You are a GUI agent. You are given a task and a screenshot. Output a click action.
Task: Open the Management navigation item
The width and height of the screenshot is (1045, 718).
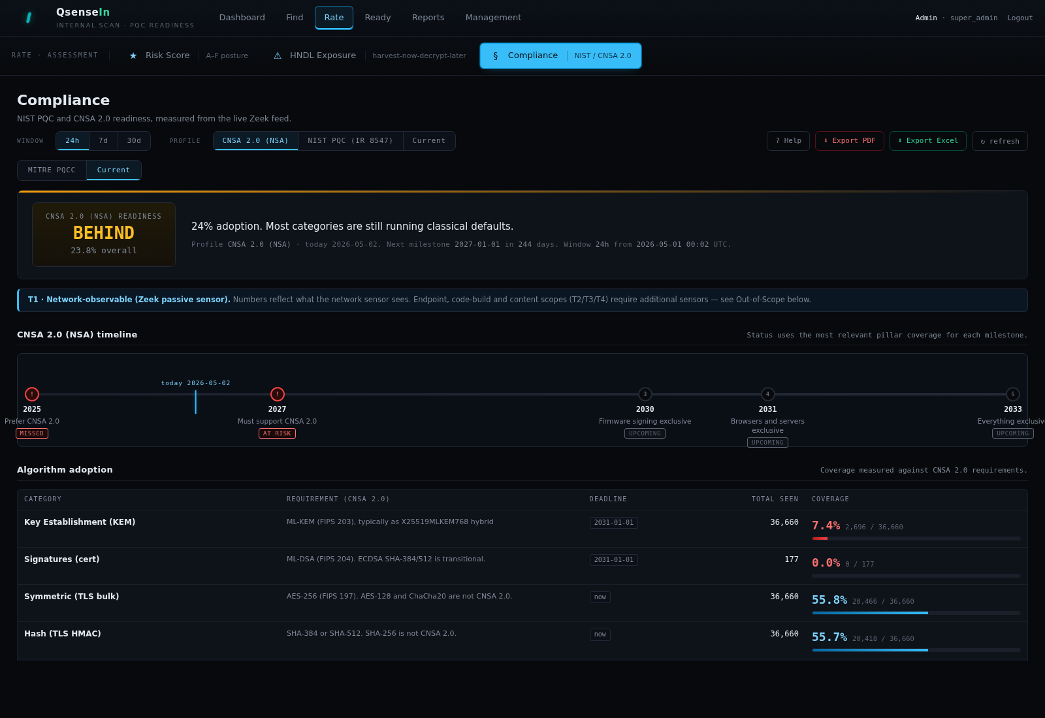tap(493, 18)
